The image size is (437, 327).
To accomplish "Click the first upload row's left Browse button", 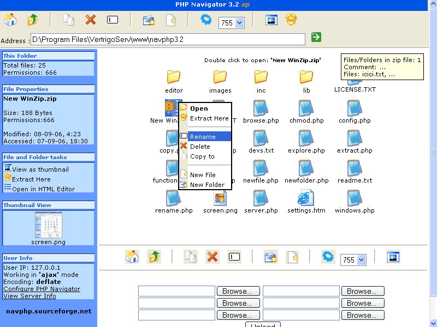I will (x=238, y=291).
